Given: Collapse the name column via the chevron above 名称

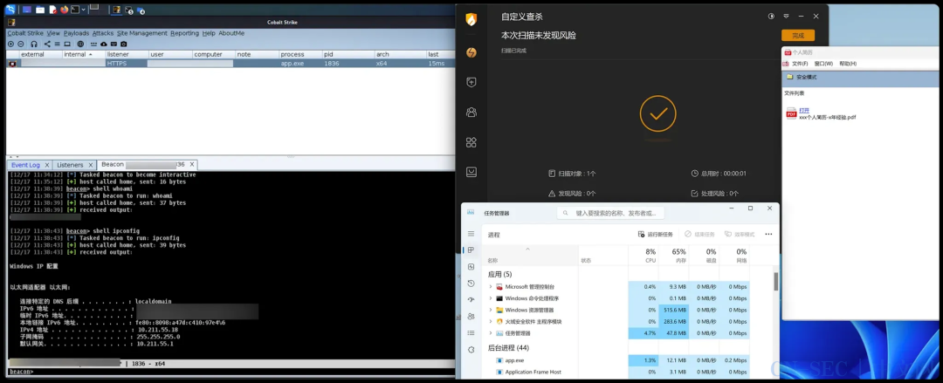Looking at the screenshot, I should coord(528,249).
